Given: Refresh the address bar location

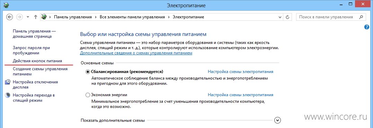Looking at the screenshot, I should [x=287, y=17].
